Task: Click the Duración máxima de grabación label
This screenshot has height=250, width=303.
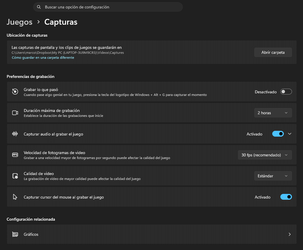Action: [52, 110]
